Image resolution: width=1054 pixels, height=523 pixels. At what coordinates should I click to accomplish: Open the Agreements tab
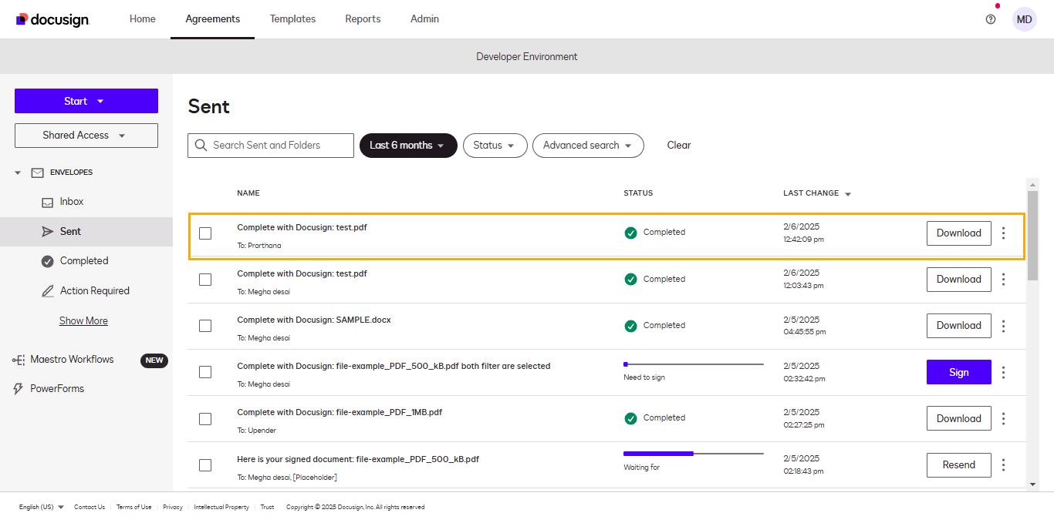pyautogui.click(x=213, y=19)
